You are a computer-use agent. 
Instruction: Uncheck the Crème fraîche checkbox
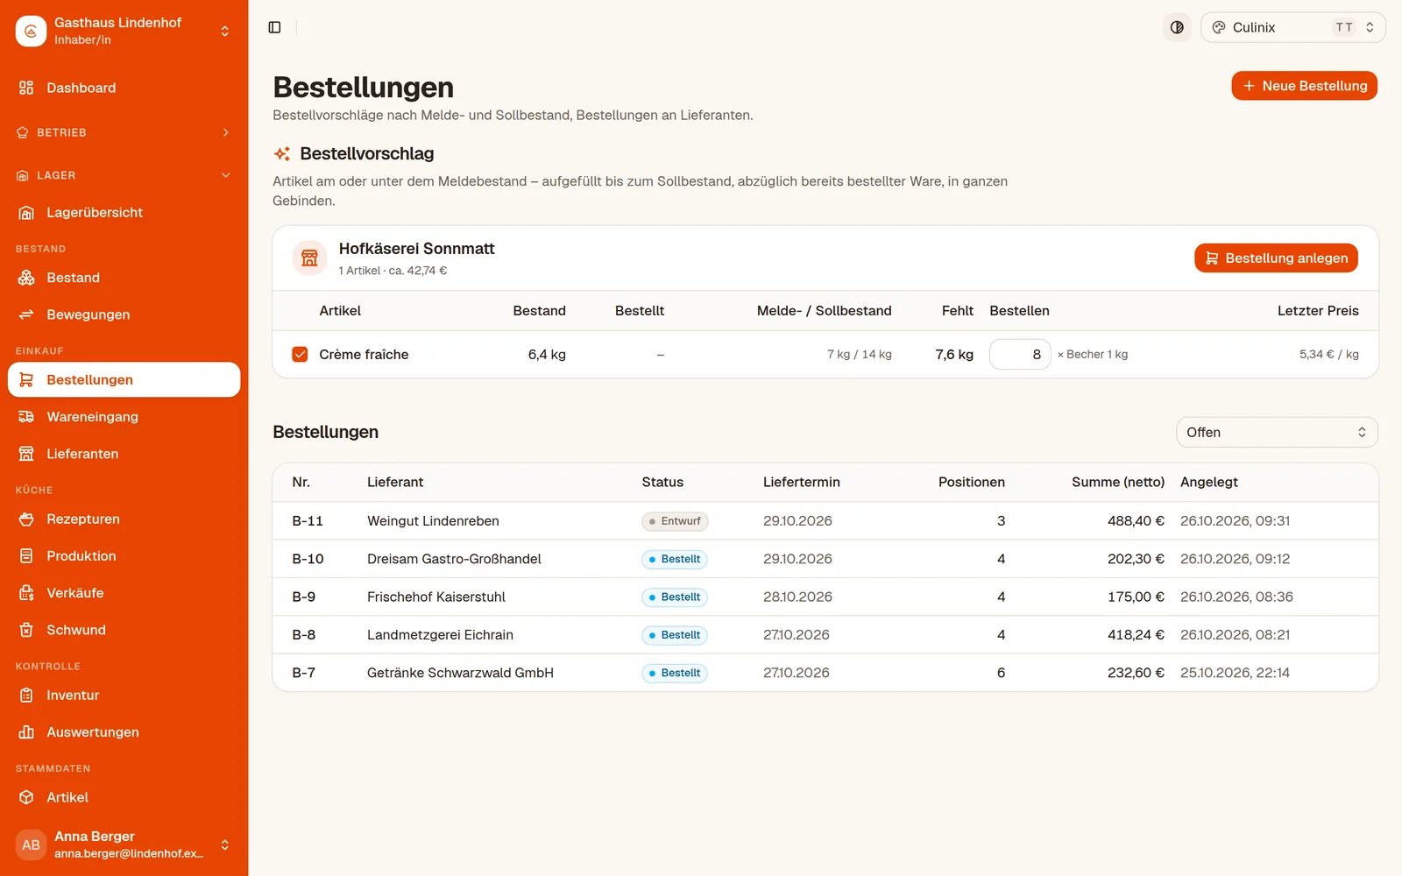click(x=300, y=354)
